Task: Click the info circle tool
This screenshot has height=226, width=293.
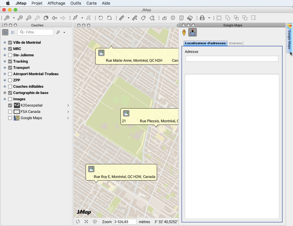Action: pyautogui.click(x=173, y=18)
